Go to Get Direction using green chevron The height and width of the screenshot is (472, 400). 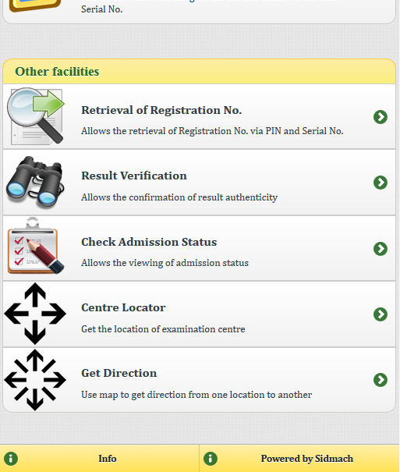tap(381, 380)
